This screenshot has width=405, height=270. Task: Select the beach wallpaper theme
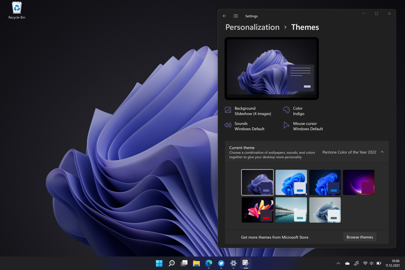point(291,210)
